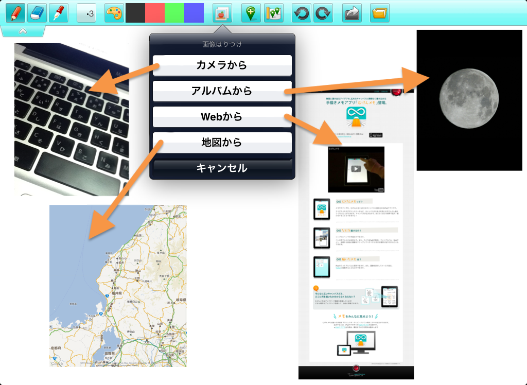Viewport: 527px width, 385px height.
Task: Click the share arrow icon
Action: (x=352, y=13)
